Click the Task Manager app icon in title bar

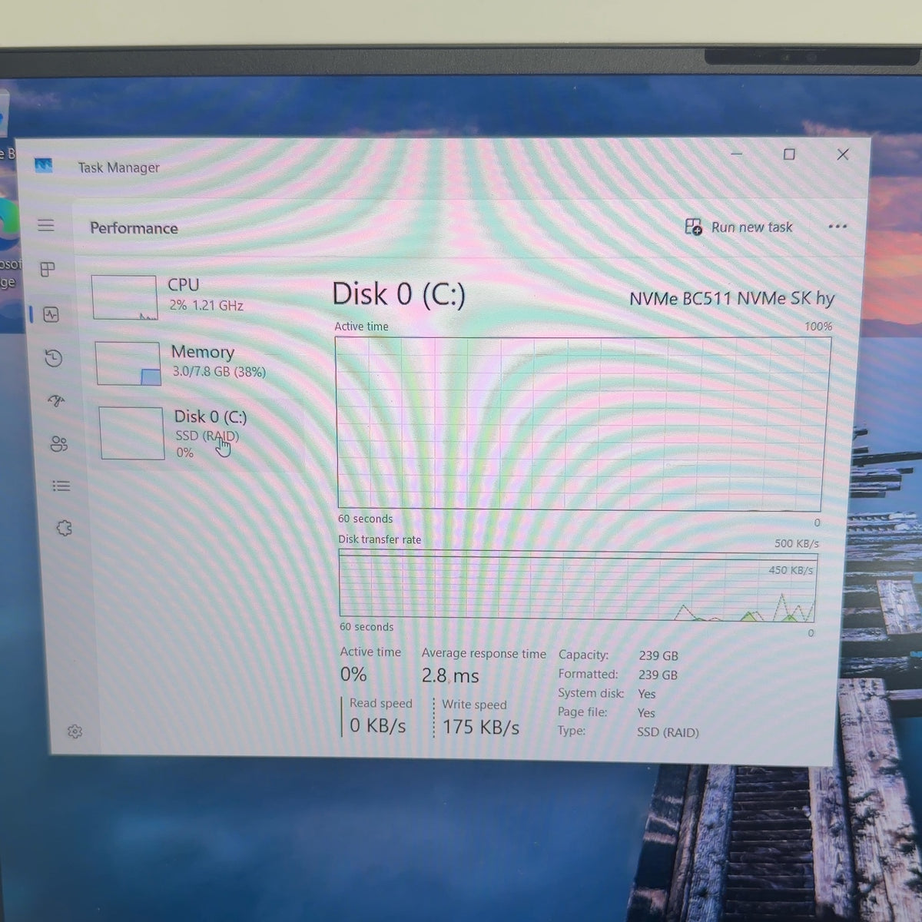pyautogui.click(x=44, y=165)
